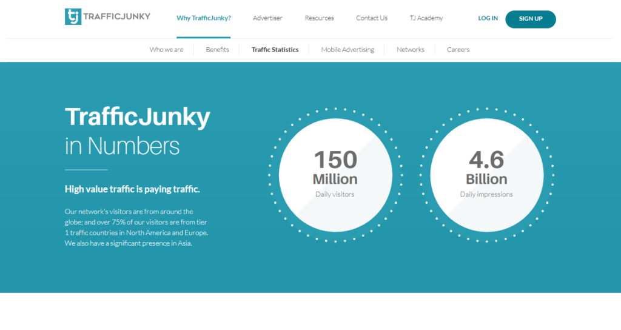Click the 150 Million daily visitors circle
621x330 pixels.
(335, 175)
